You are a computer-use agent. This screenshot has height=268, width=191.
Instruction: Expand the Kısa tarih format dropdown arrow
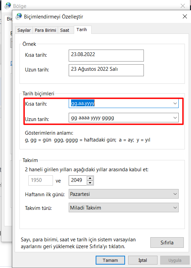[175, 103]
